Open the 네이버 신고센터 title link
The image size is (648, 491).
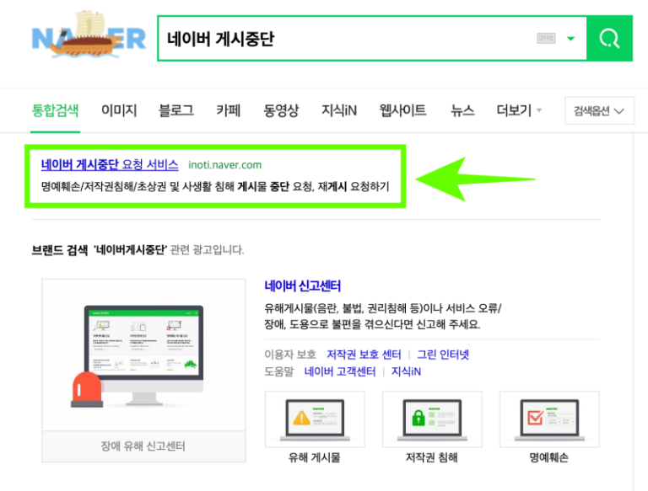(303, 286)
